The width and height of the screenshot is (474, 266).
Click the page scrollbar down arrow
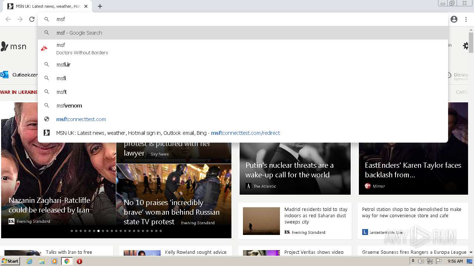[471, 252]
